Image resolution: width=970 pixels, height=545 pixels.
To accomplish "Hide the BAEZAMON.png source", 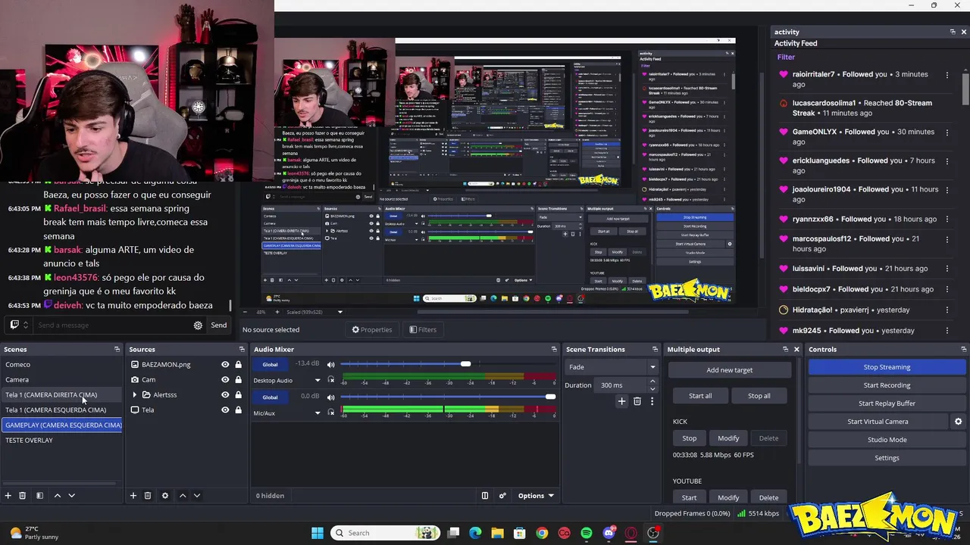I will click(225, 364).
